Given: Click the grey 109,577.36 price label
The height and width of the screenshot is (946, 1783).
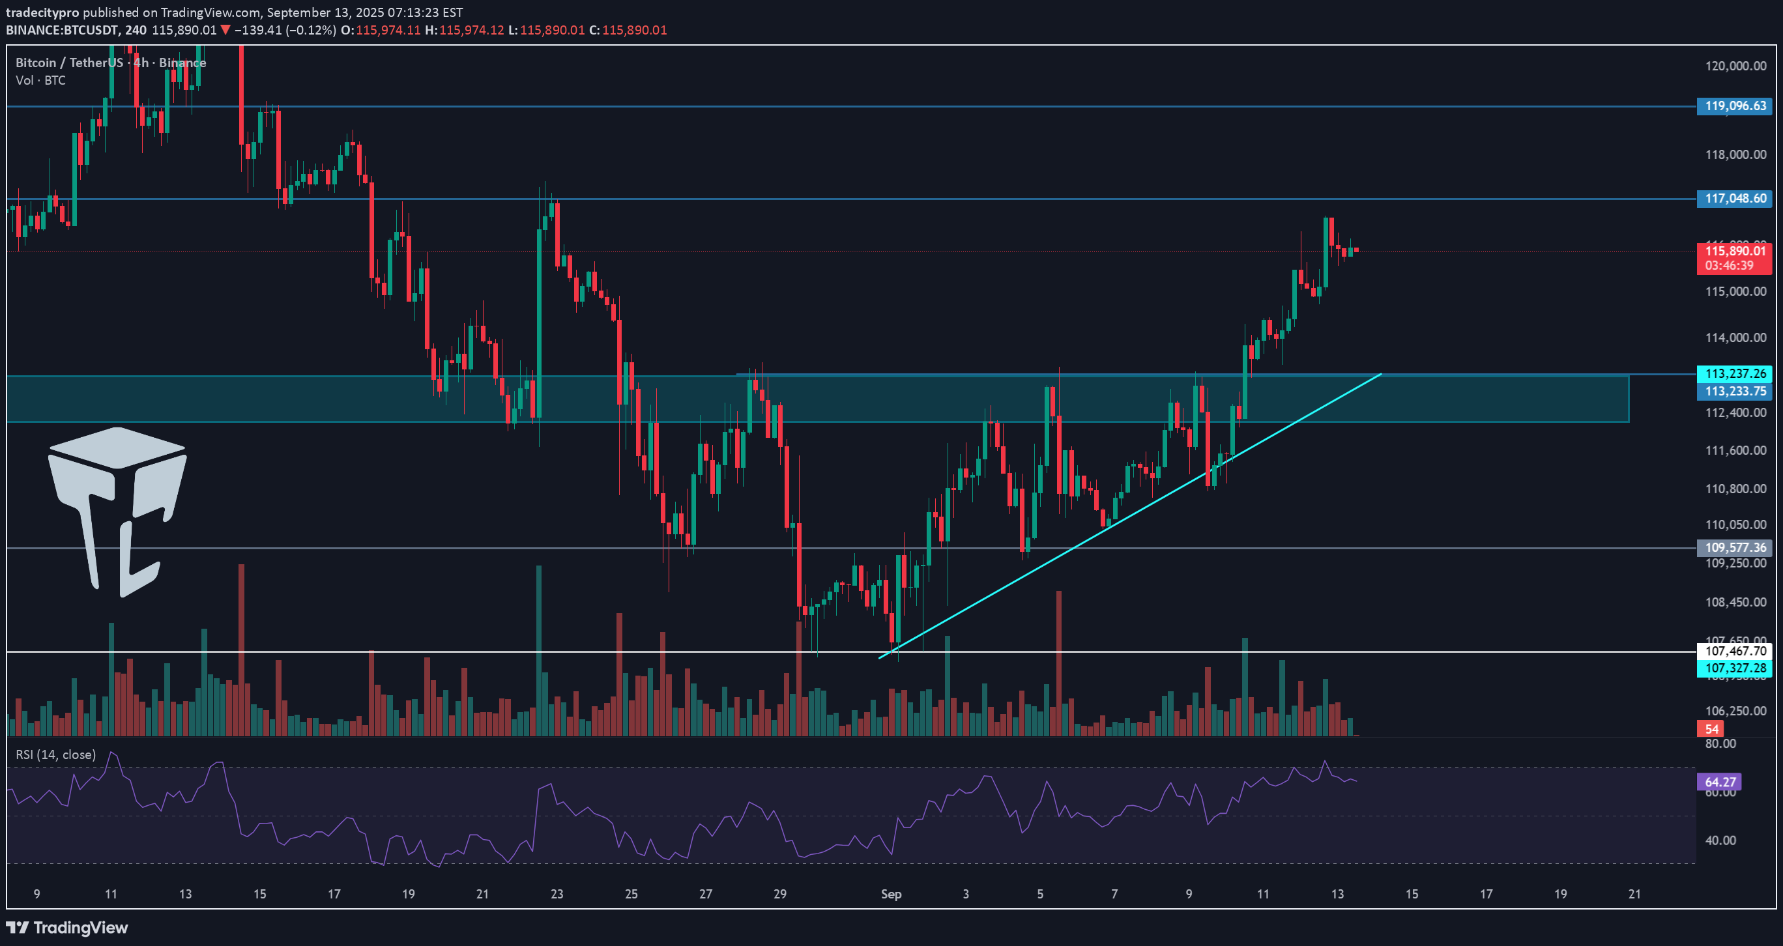Looking at the screenshot, I should click(1735, 547).
